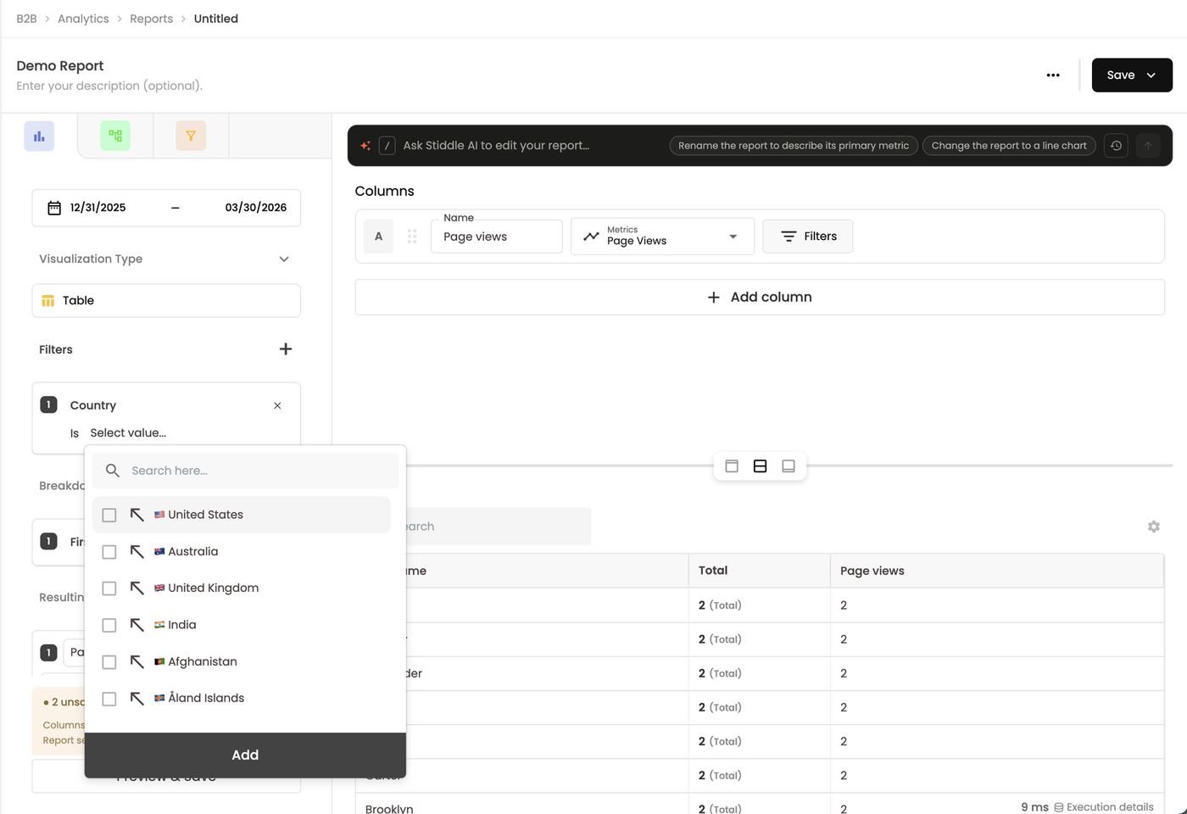Click the arrow icon beside United States
The width and height of the screenshot is (1187, 814).
tap(137, 515)
